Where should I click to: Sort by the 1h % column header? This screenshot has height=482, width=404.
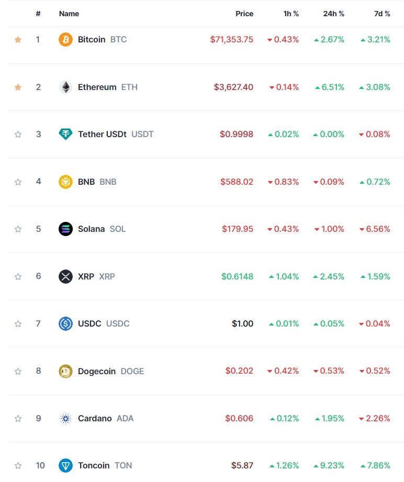(x=291, y=14)
